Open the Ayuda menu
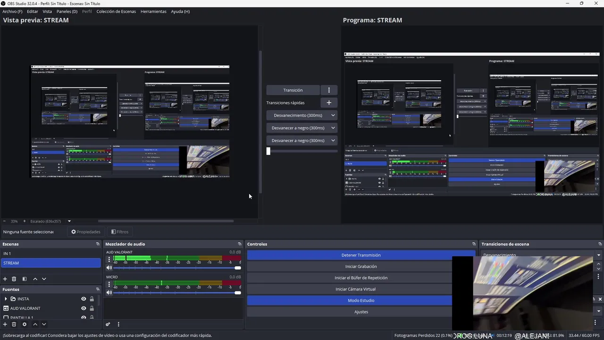Image resolution: width=604 pixels, height=340 pixels. (180, 11)
